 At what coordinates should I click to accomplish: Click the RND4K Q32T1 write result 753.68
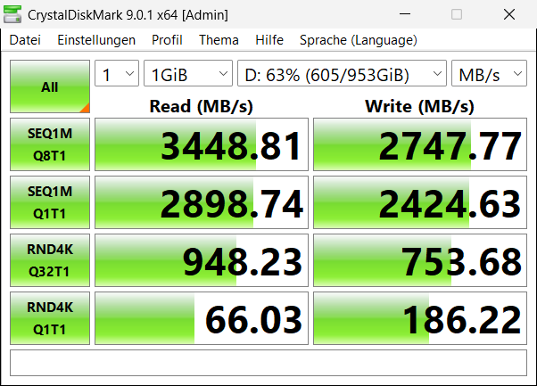[x=420, y=260]
